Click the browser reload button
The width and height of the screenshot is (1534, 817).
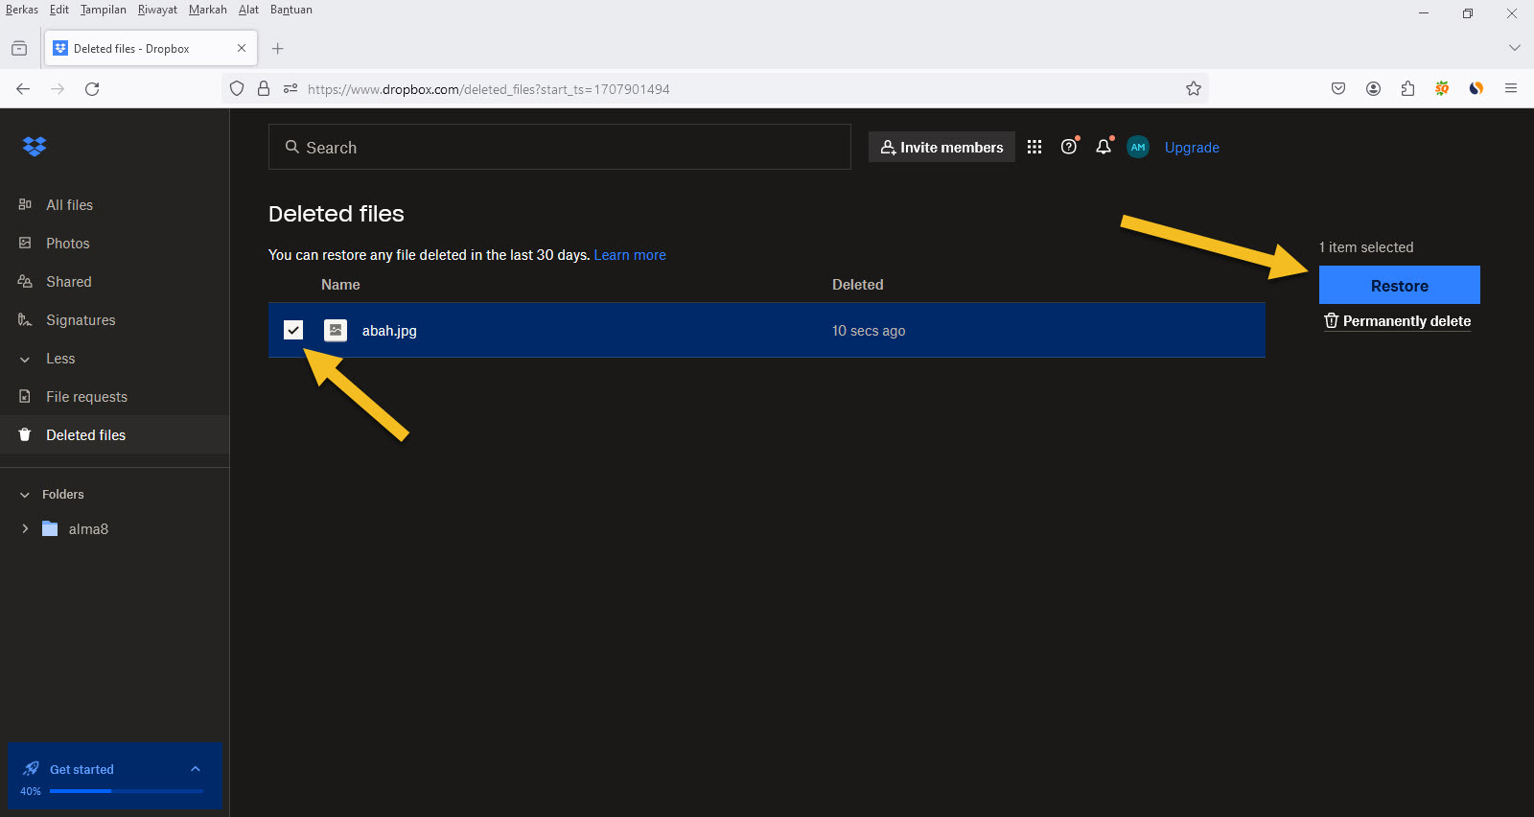coord(92,88)
